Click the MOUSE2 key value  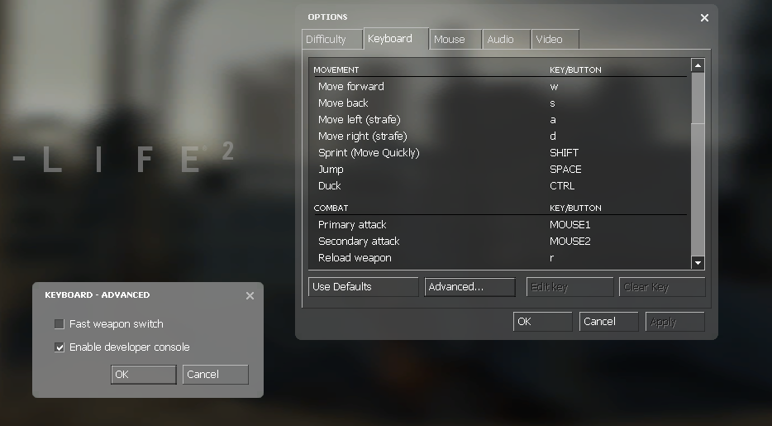click(x=570, y=242)
